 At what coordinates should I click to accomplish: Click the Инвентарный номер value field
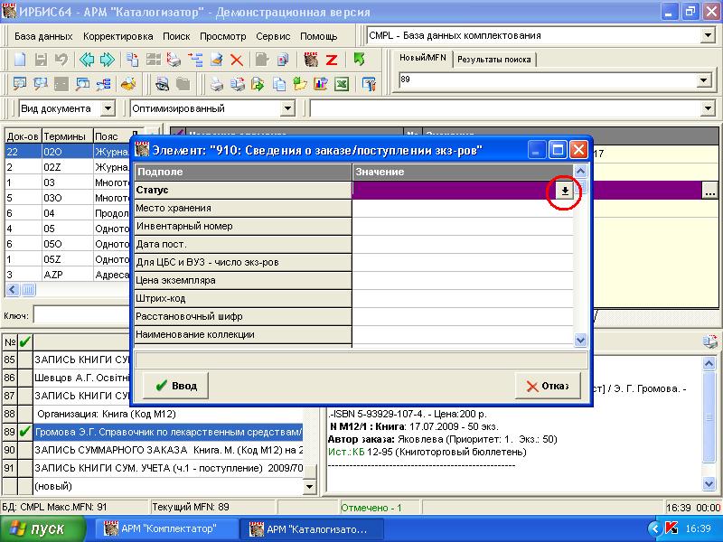462,226
